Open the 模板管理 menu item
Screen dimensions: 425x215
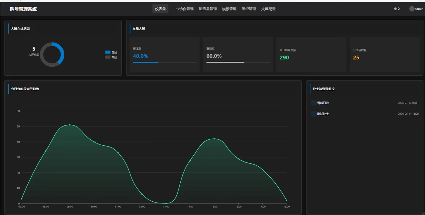pyautogui.click(x=229, y=9)
